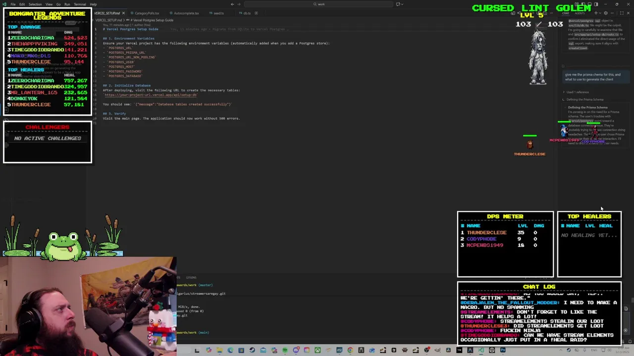Open Discord from the taskbar
The width and height of the screenshot is (634, 356).
tap(296, 351)
